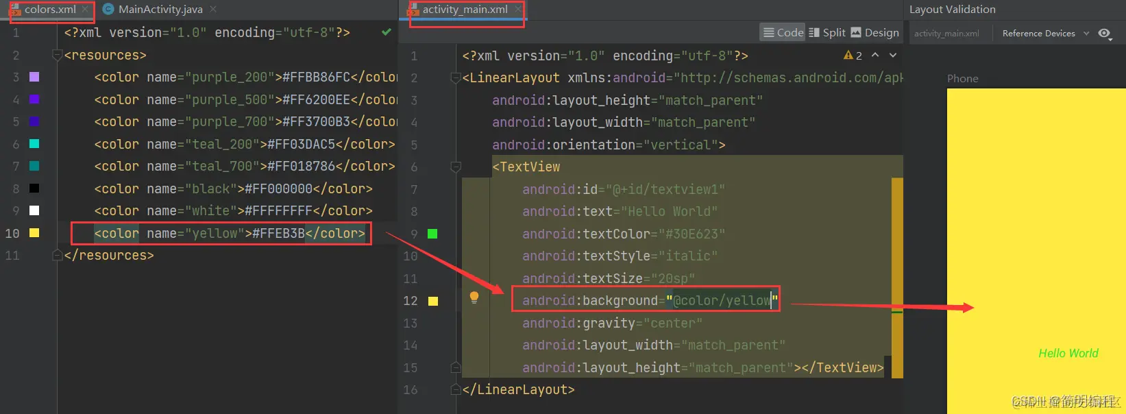
Task: Click yellow color swatch on line 10 of colors.xml
Action: [x=34, y=233]
